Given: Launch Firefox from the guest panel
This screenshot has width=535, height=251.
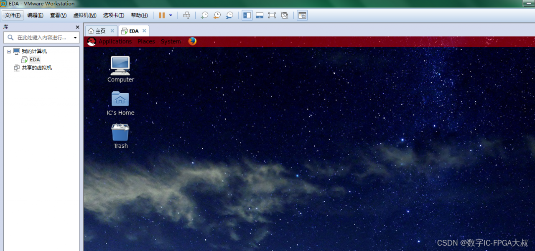Looking at the screenshot, I should (x=192, y=41).
